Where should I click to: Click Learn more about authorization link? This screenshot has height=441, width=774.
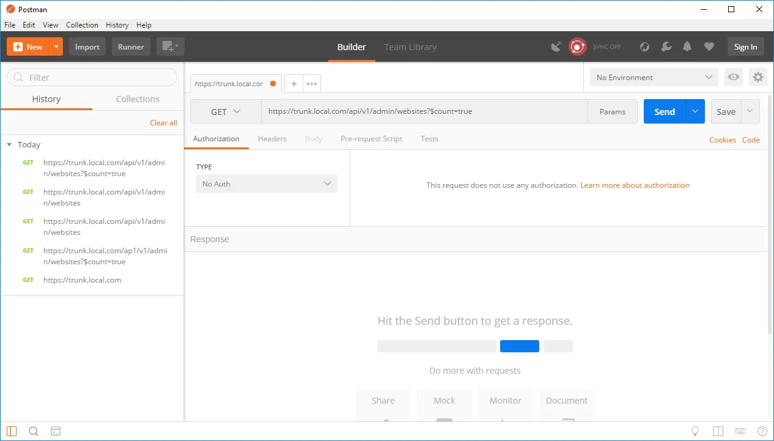635,185
